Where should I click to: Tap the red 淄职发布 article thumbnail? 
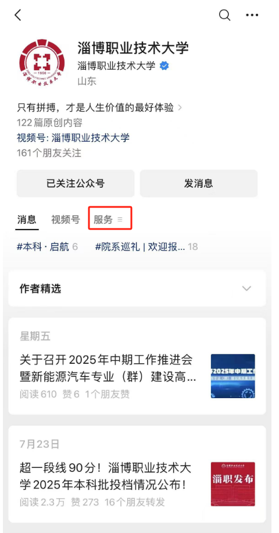pyautogui.click(x=233, y=484)
